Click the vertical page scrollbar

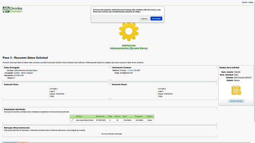point(254,62)
